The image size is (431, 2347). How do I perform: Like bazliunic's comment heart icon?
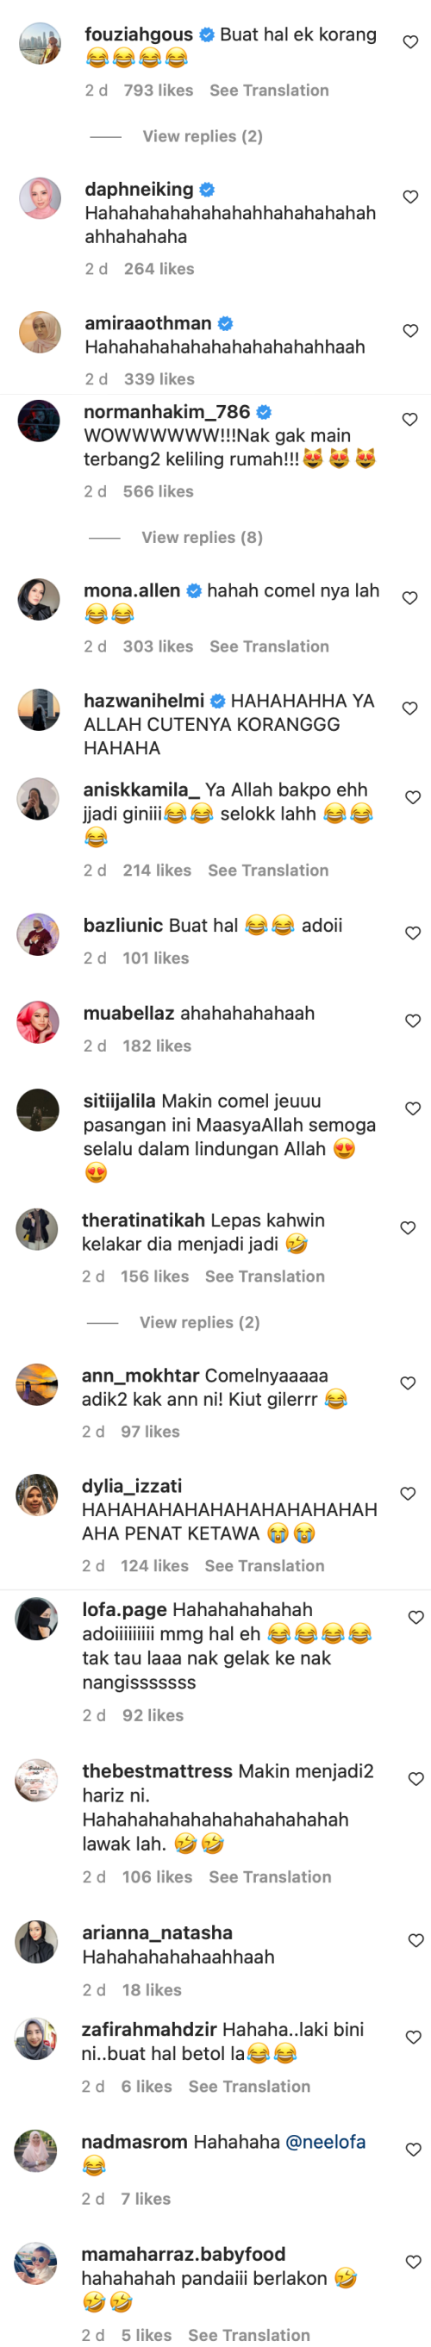click(x=413, y=933)
